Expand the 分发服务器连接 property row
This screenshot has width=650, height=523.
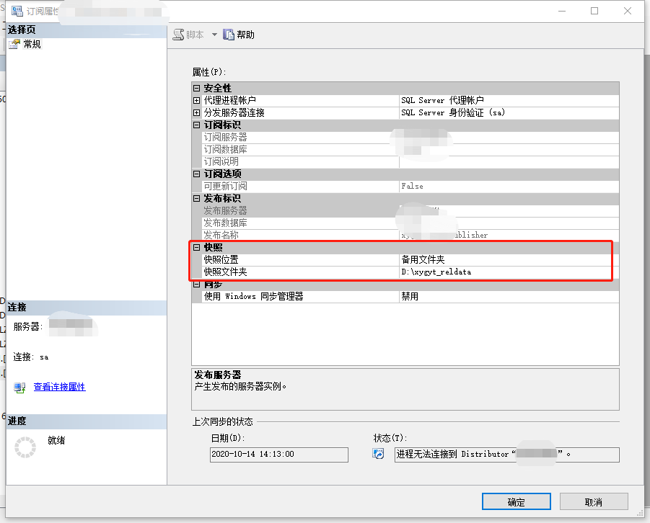pyautogui.click(x=196, y=112)
